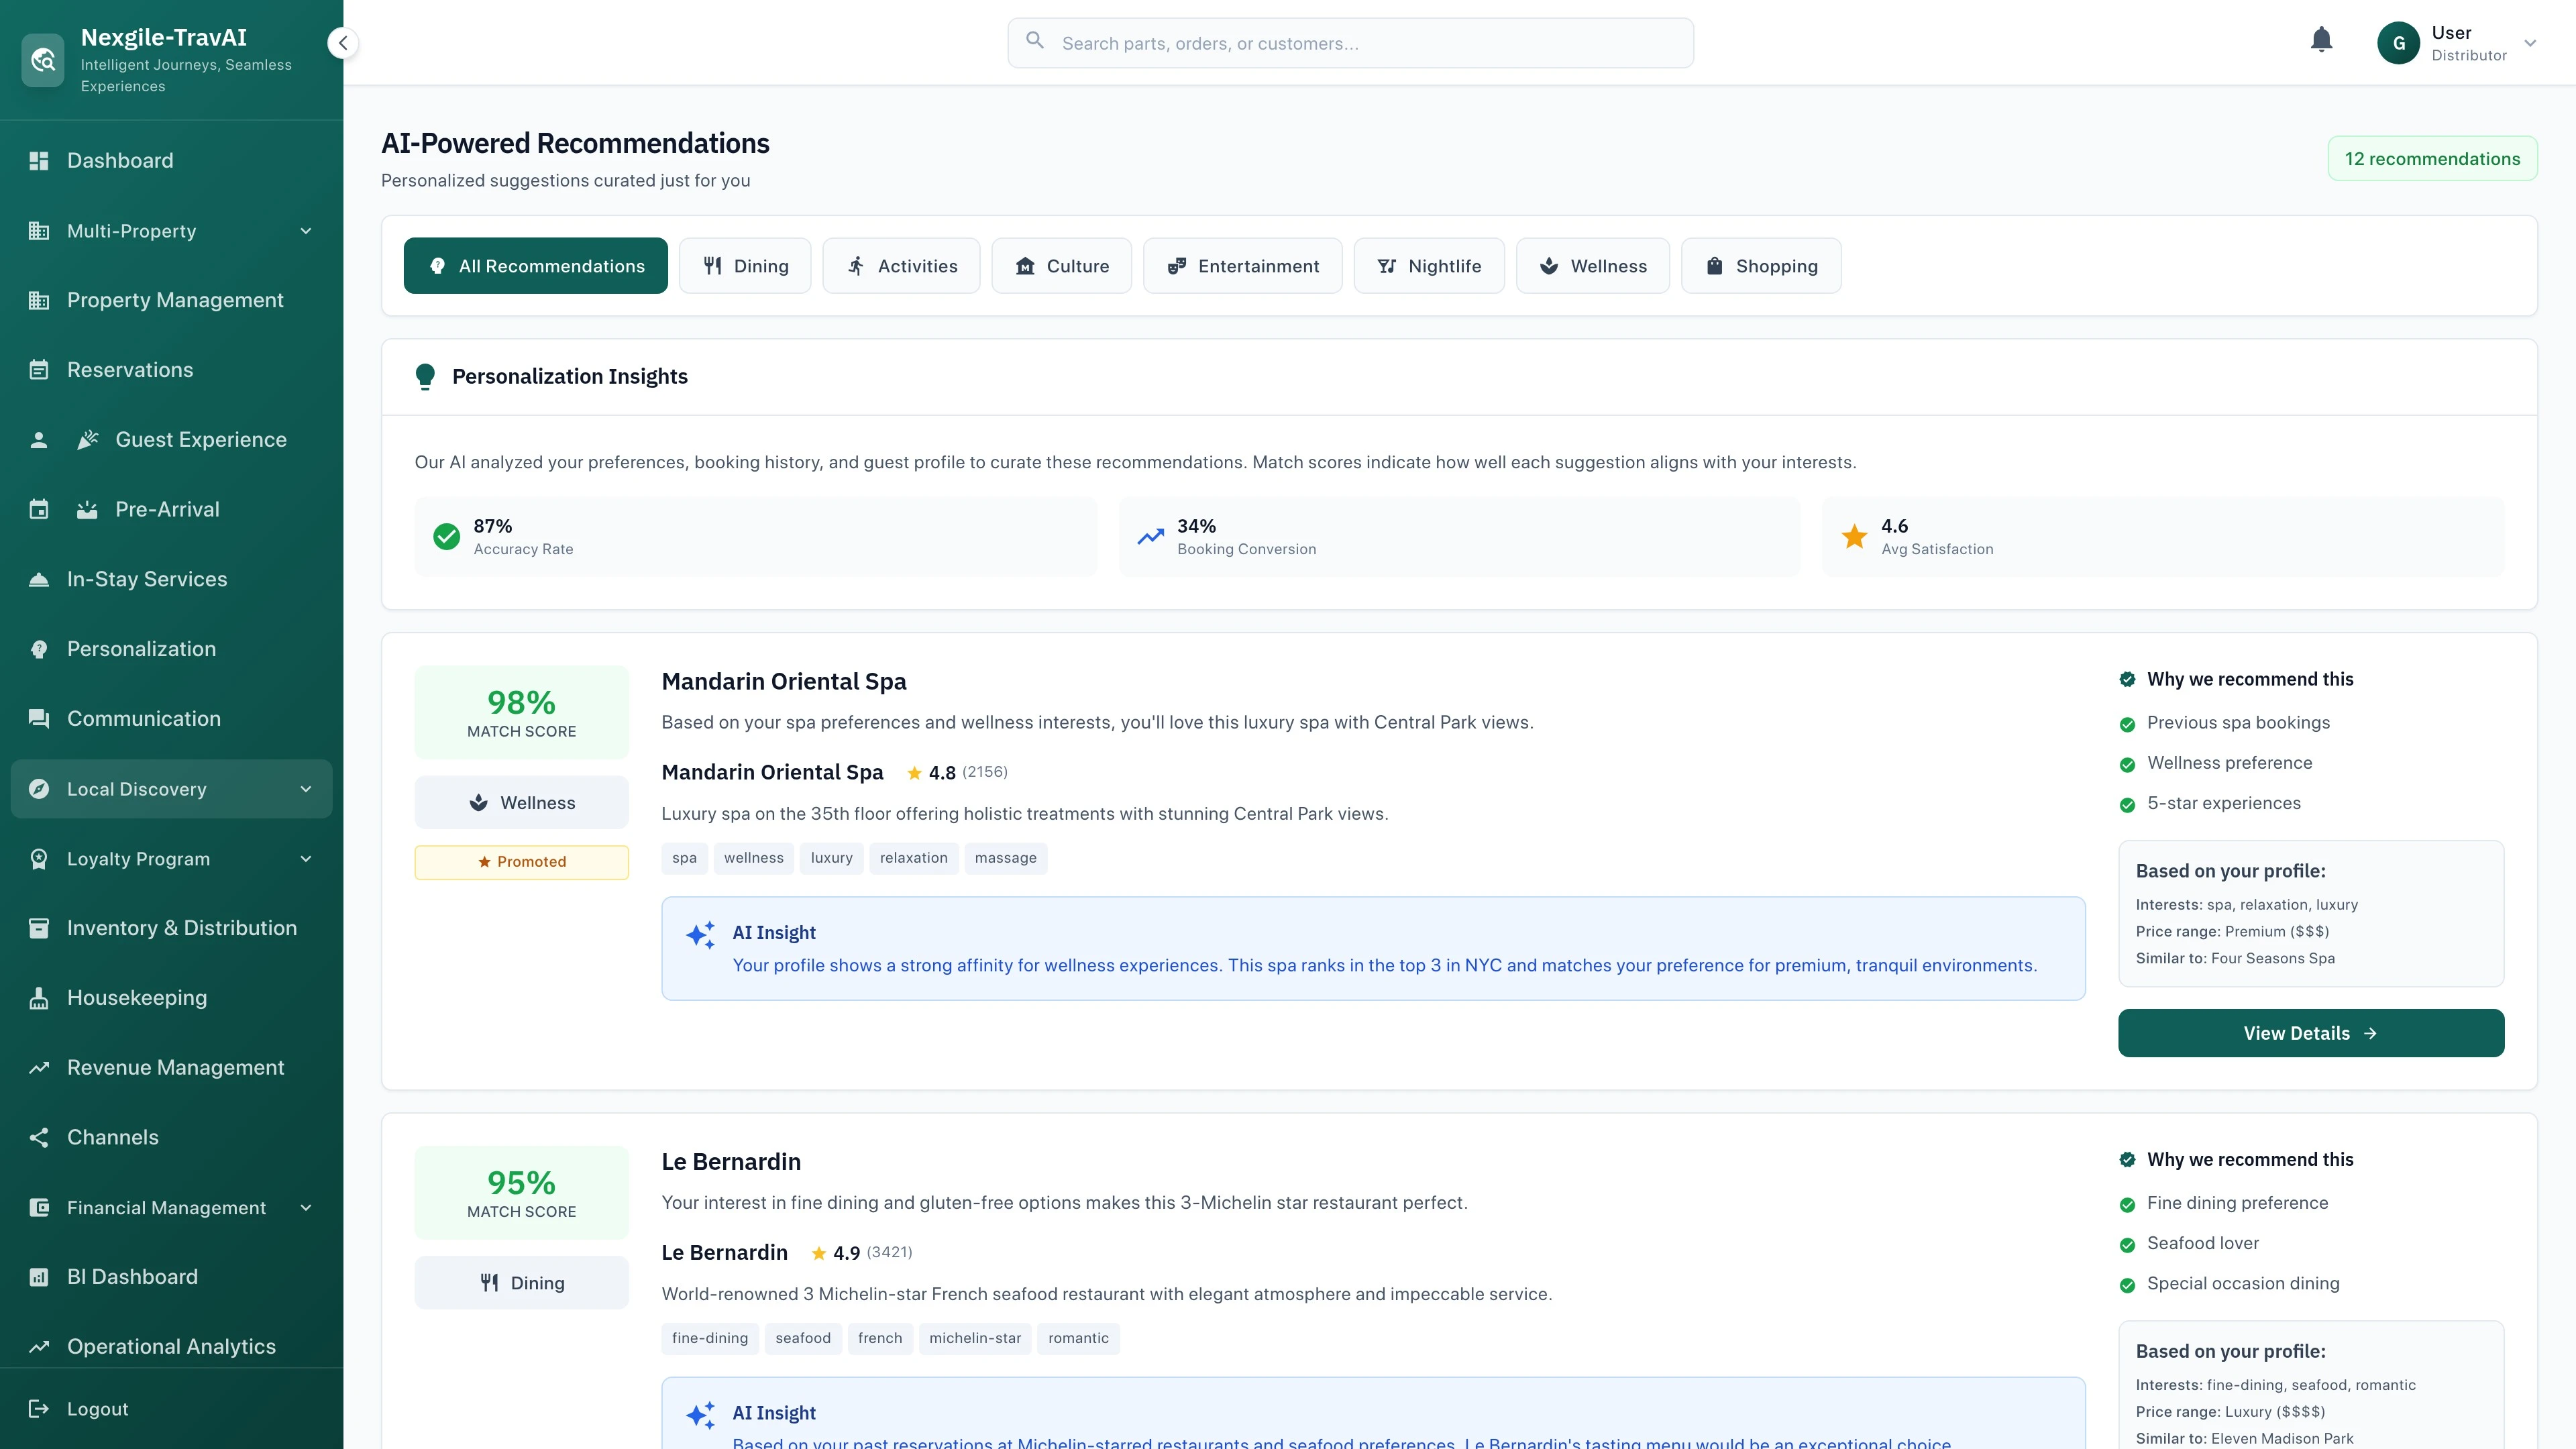Screen dimensions: 2576x1449
Task: Click the Nexgile-TravAI logo icon
Action: (x=43, y=61)
